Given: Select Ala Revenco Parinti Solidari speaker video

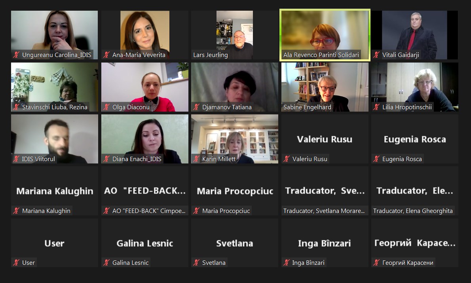Looking at the screenshot, I should [x=325, y=35].
